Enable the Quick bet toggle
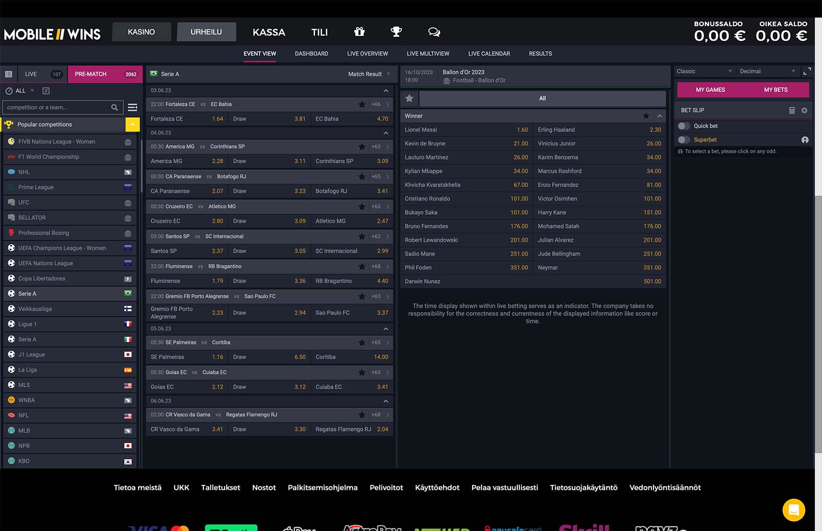The height and width of the screenshot is (531, 822). pos(684,126)
